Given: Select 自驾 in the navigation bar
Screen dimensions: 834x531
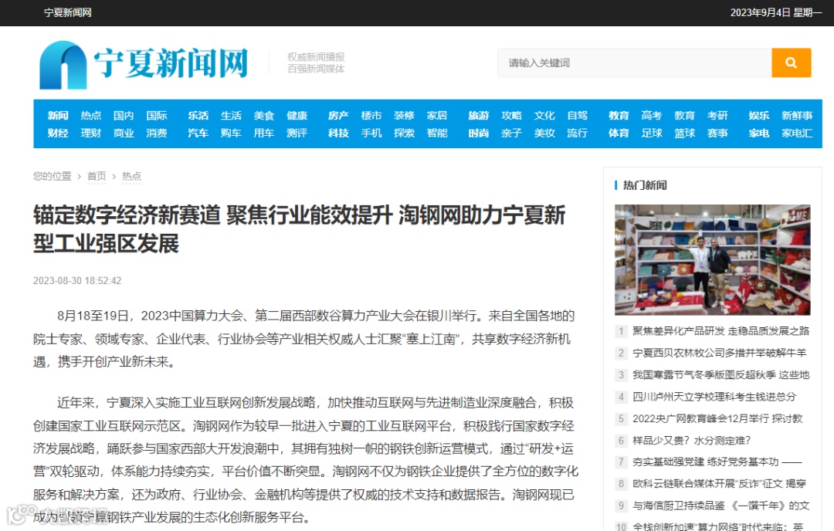Looking at the screenshot, I should 577,115.
